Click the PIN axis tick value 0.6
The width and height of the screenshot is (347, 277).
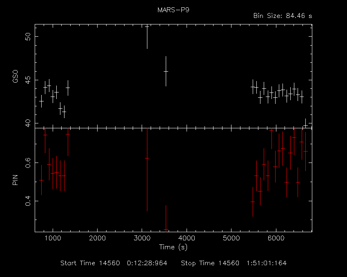(x=28, y=163)
